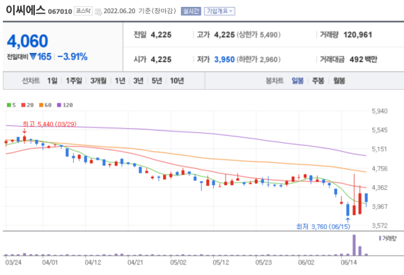Click the tallest volume bar near 06/14

[x=354, y=245]
